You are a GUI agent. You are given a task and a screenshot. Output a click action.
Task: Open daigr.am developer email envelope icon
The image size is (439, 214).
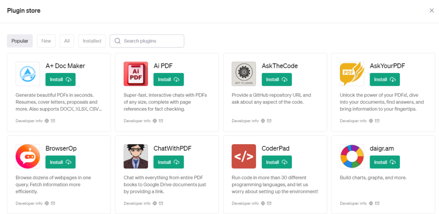[x=377, y=203]
